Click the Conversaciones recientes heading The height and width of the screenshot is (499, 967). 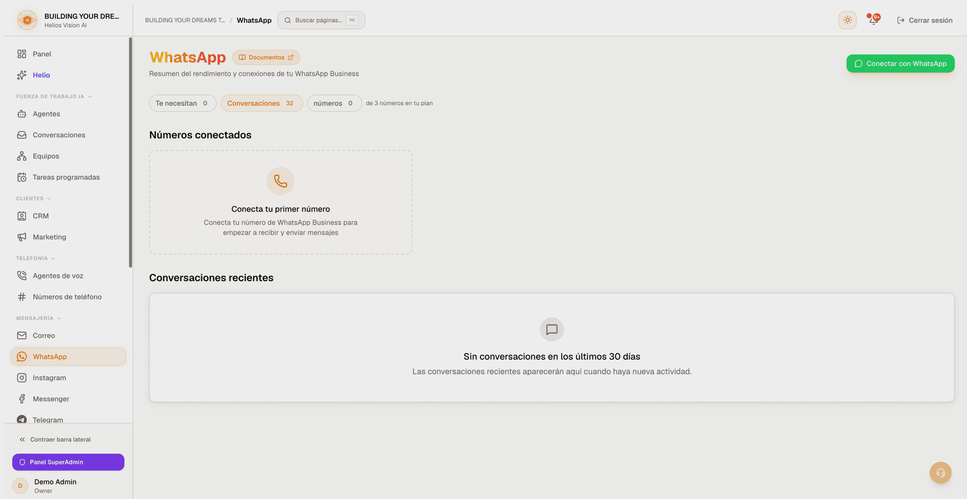(x=212, y=278)
